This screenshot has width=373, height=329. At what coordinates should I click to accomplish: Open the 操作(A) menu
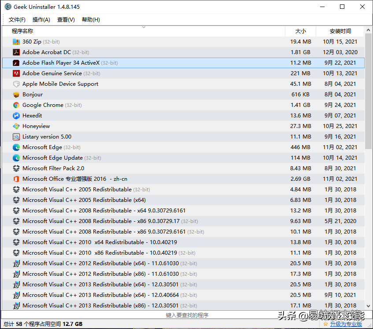coord(41,20)
